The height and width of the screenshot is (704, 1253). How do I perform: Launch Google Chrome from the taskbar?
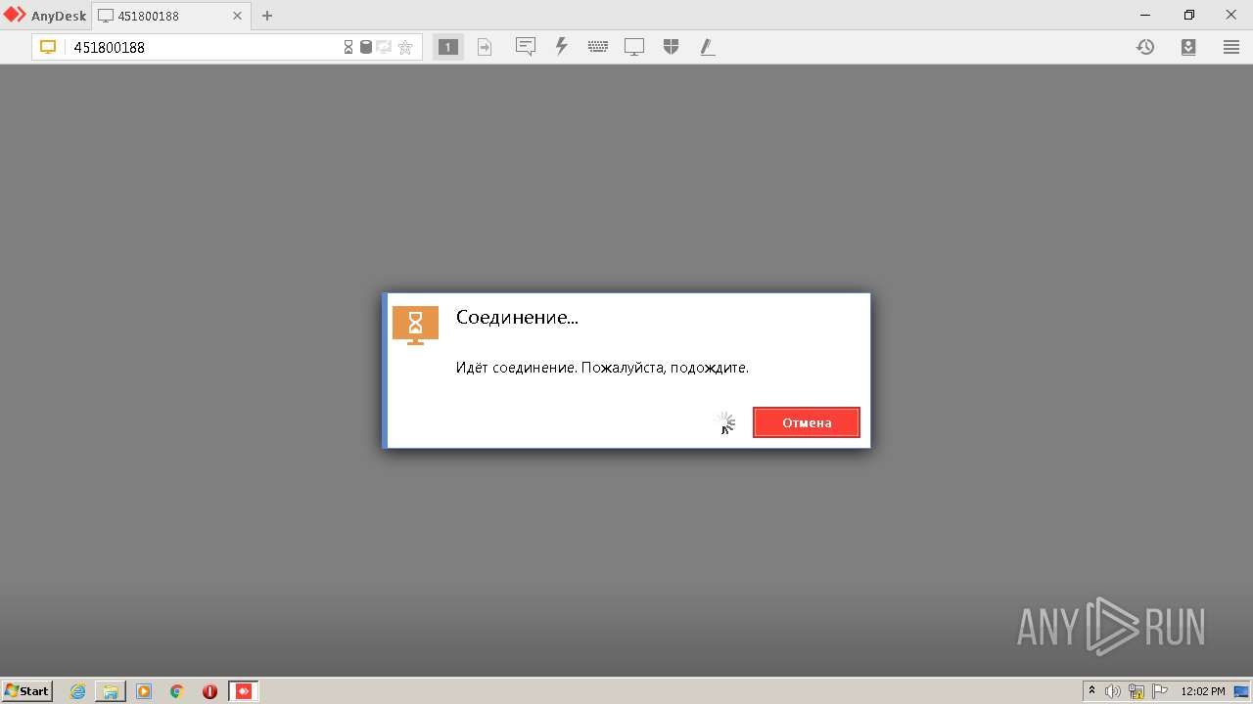pos(177,691)
